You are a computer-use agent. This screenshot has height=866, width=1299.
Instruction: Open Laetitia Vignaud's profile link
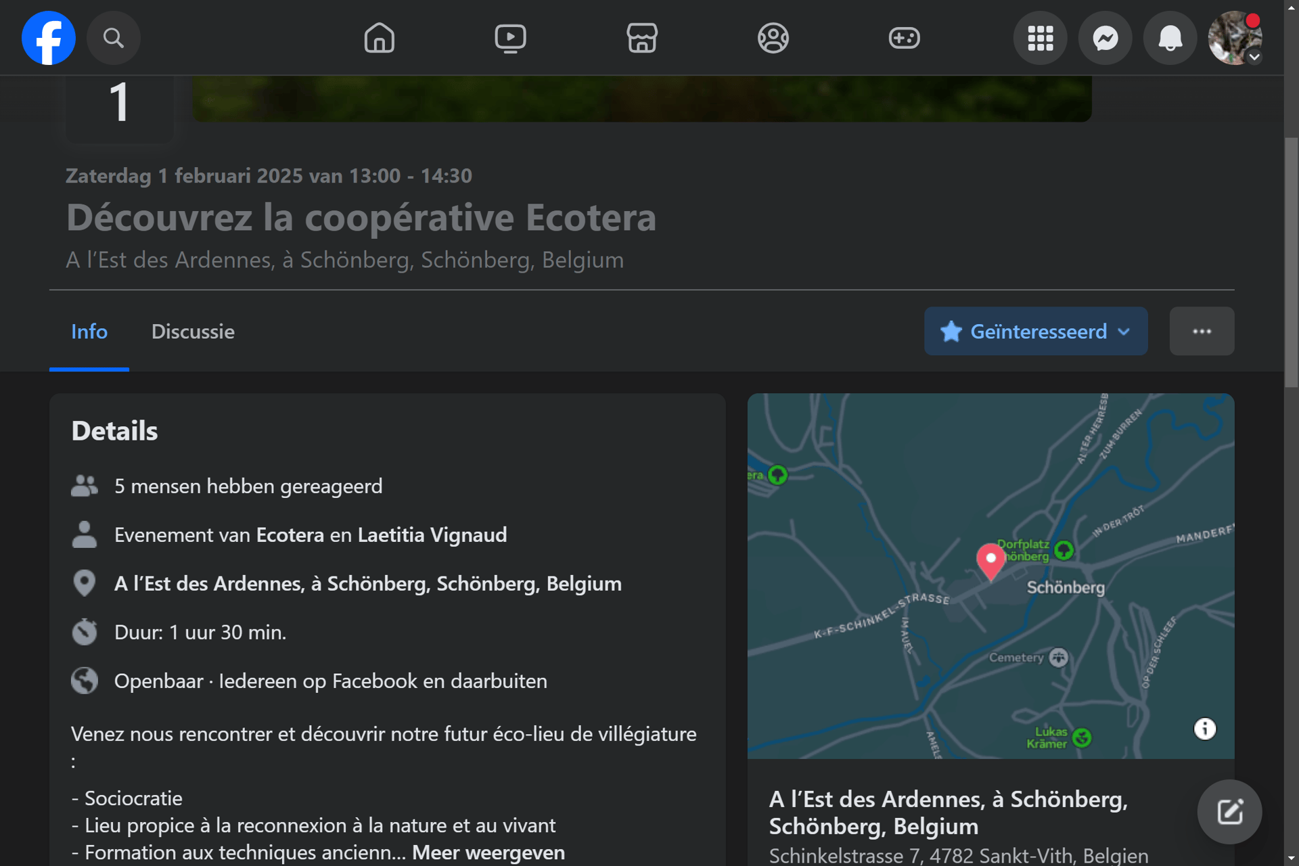432,535
